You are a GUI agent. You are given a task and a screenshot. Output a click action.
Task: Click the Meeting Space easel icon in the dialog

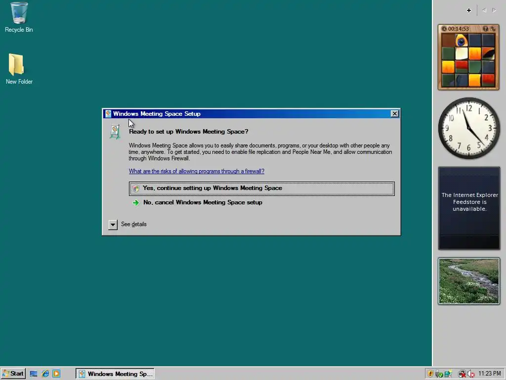coord(115,132)
